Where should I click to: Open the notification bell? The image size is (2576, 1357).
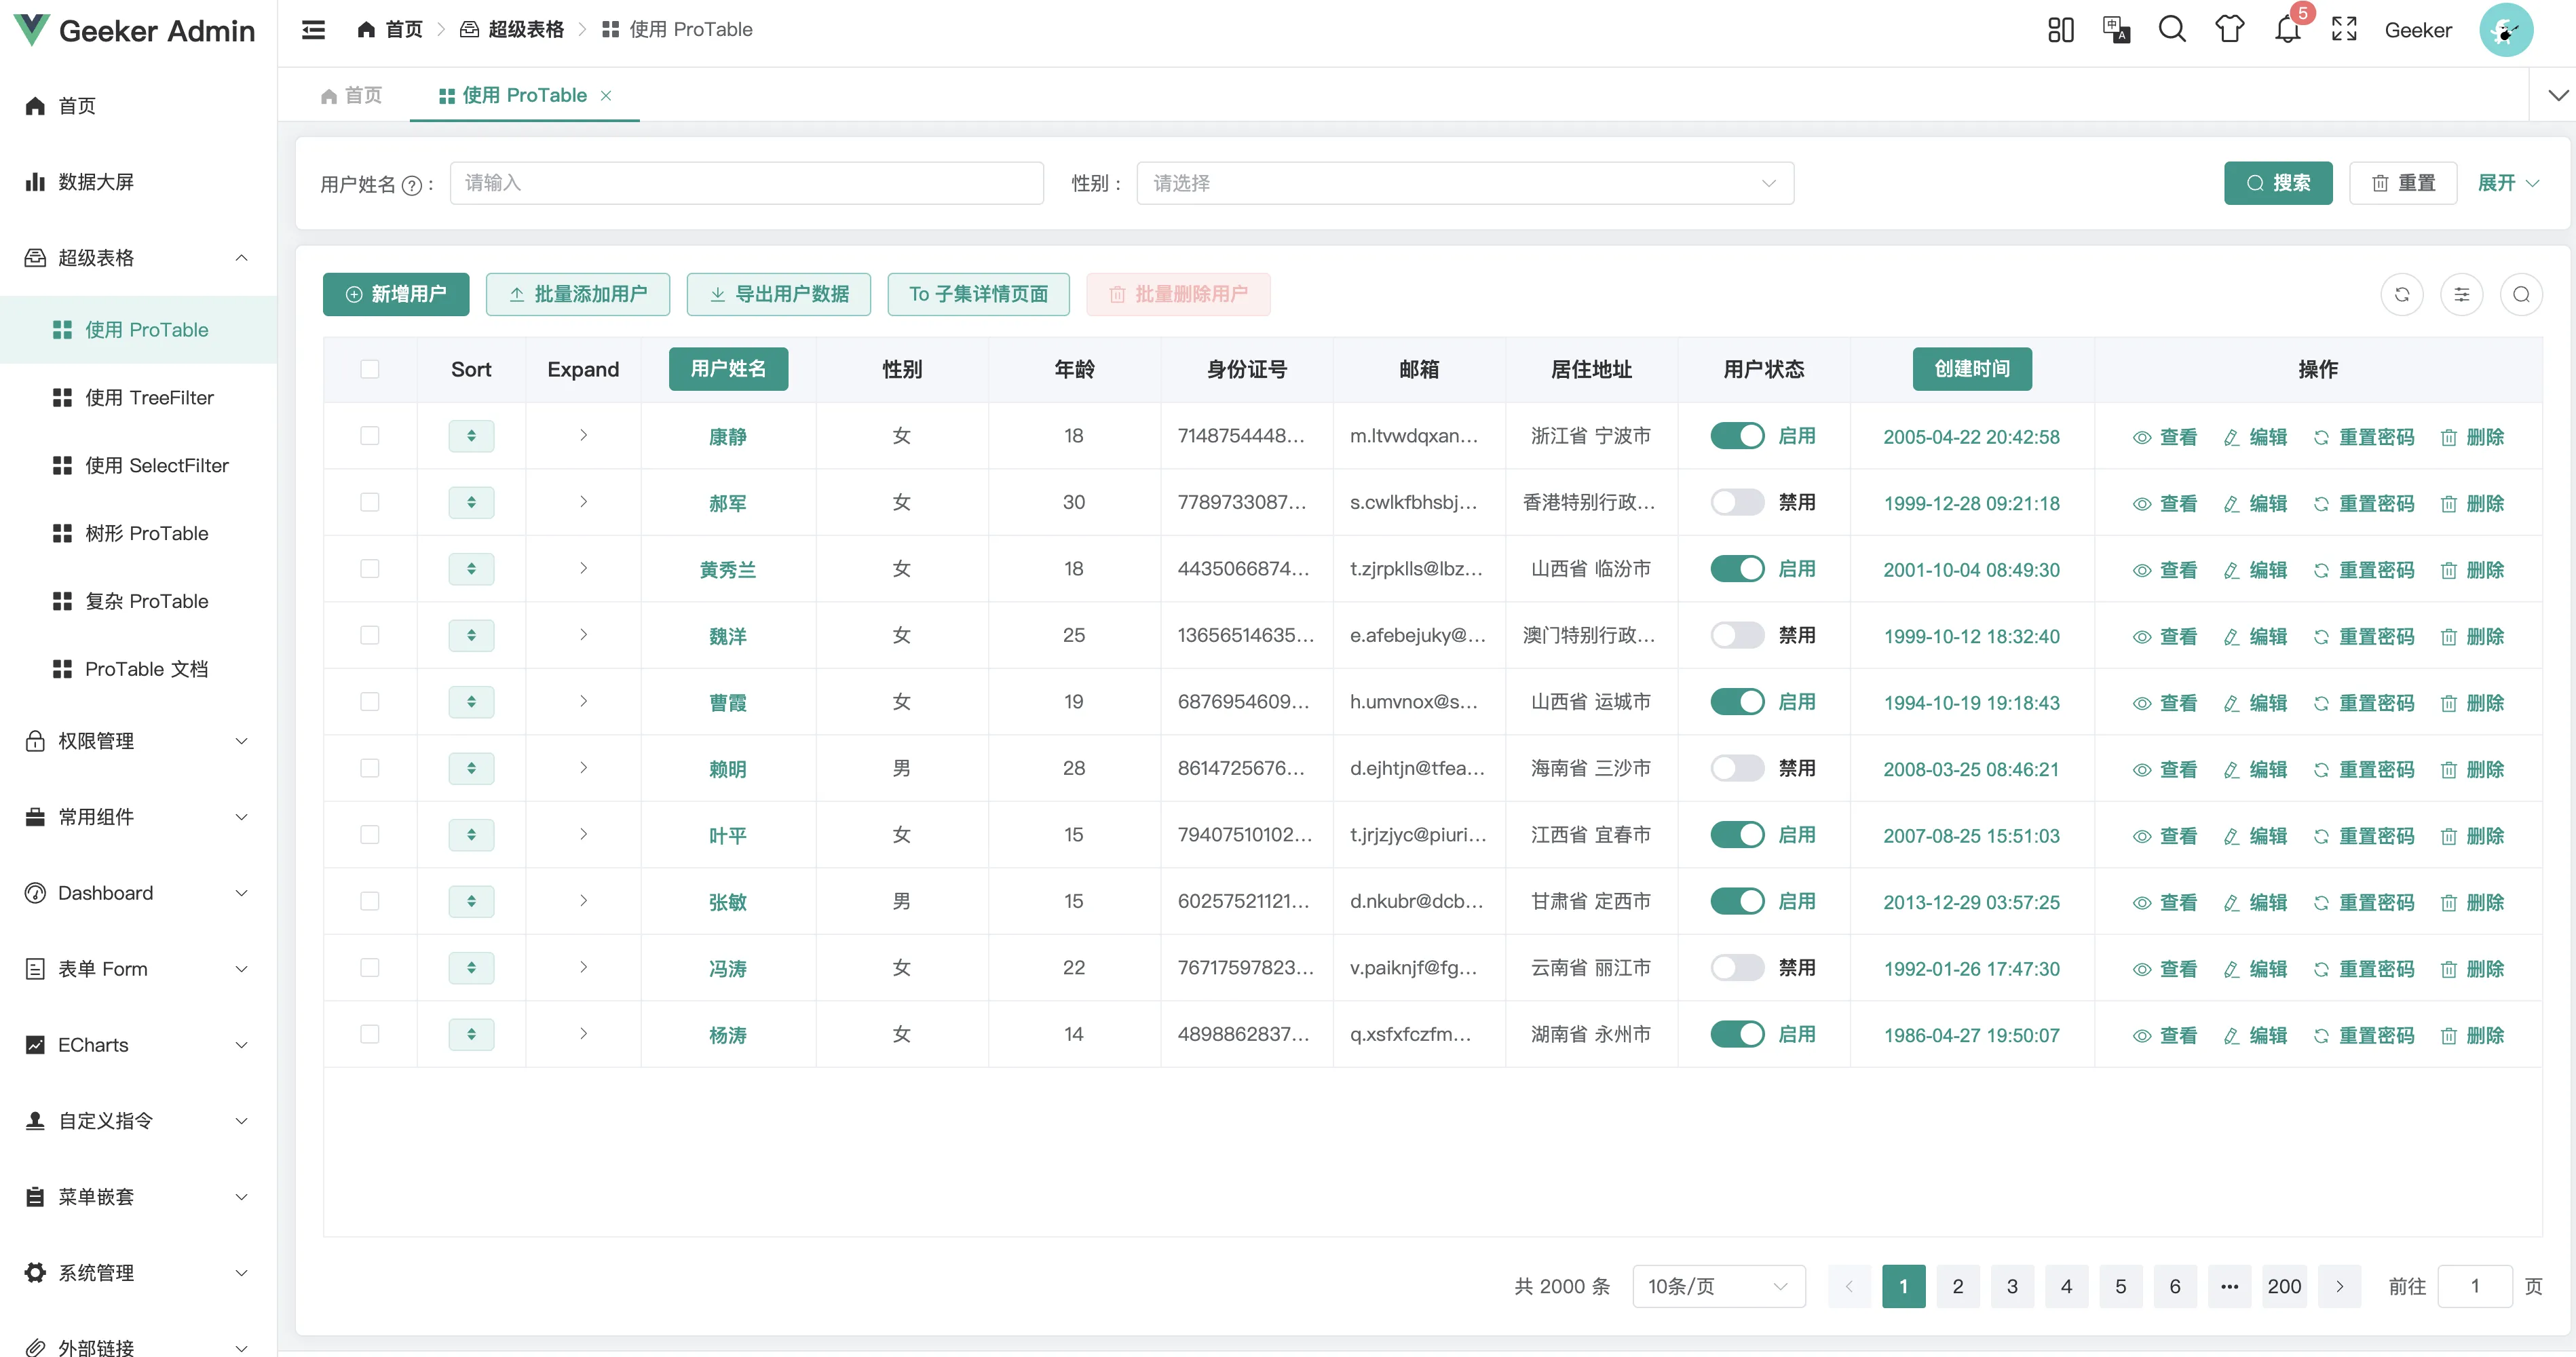point(2287,30)
